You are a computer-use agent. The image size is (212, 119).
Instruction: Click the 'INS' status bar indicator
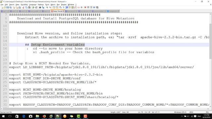[x=207, y=112]
